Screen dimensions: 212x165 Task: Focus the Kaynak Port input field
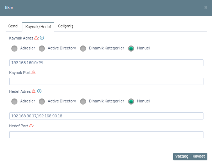(106, 81)
